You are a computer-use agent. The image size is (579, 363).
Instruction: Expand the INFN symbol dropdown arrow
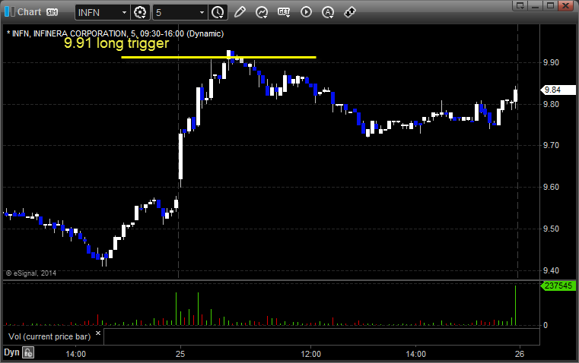tap(125, 12)
